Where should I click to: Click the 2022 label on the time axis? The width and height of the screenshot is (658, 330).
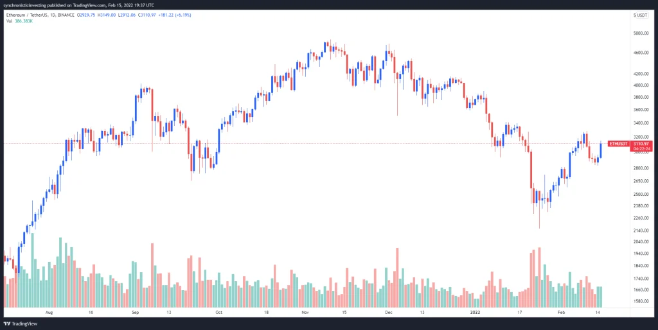point(473,313)
